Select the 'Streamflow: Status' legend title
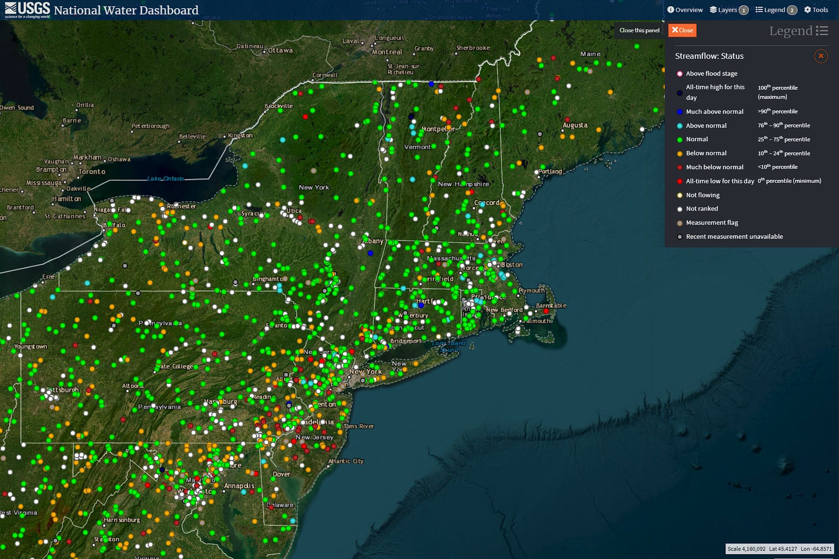Viewport: 839px width, 559px height. 709,56
